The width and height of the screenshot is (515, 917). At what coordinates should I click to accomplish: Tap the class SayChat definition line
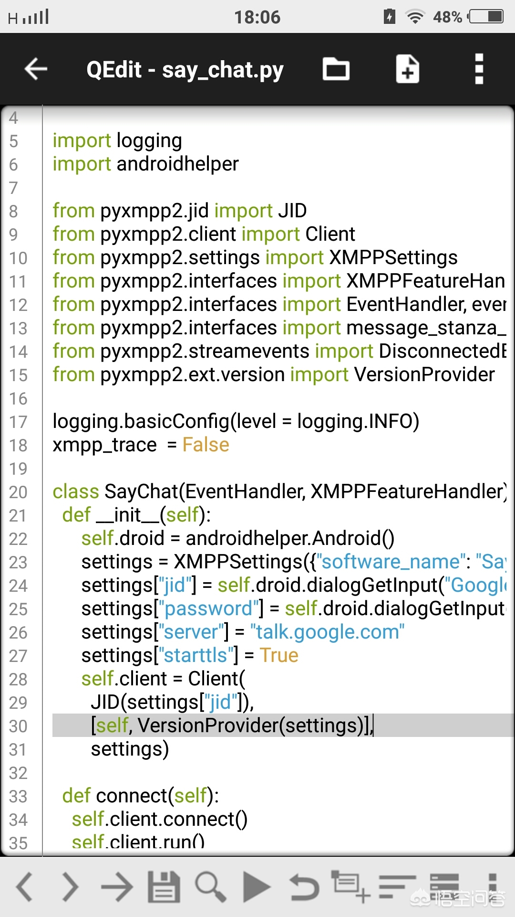point(279,491)
